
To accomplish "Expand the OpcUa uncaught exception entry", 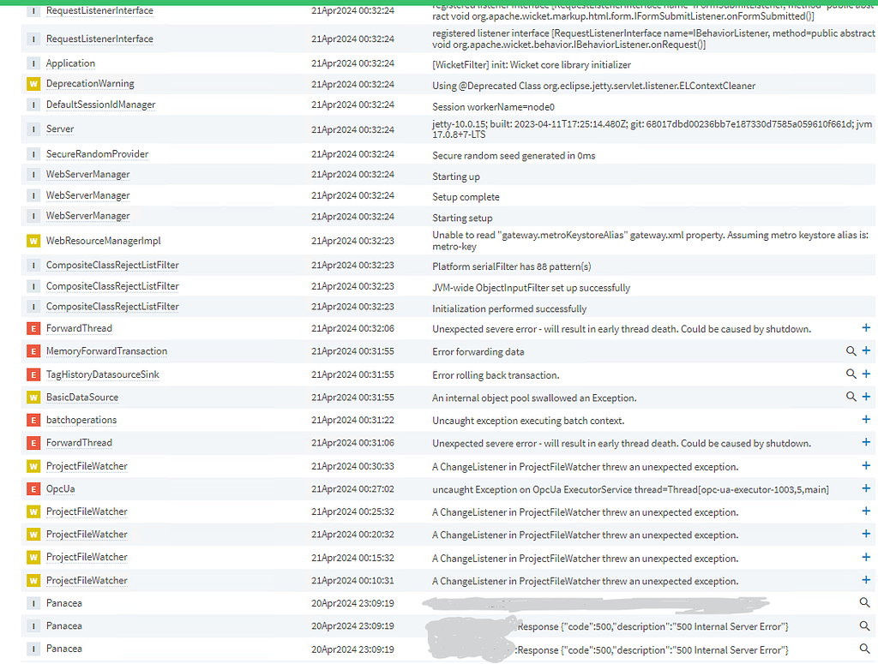I will click(x=866, y=488).
